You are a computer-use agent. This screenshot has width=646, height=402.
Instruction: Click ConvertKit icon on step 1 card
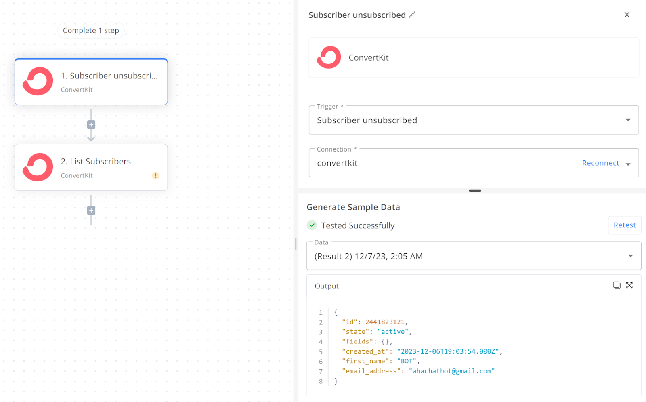(38, 81)
